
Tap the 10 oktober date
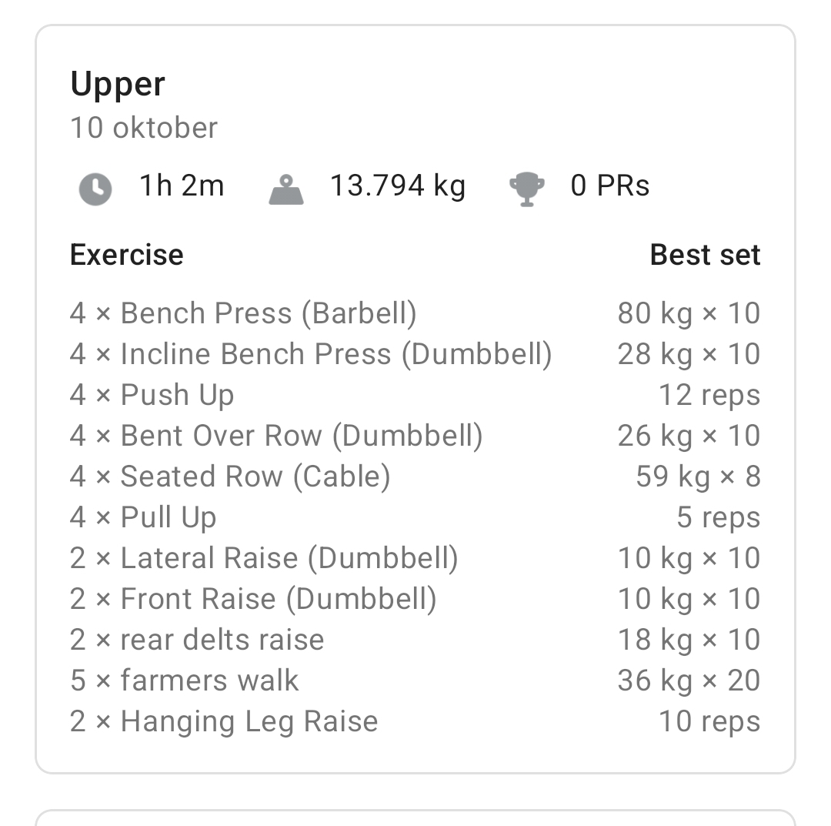[x=144, y=128]
